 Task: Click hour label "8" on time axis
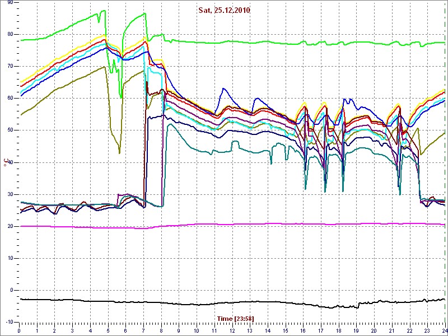coord(161,330)
